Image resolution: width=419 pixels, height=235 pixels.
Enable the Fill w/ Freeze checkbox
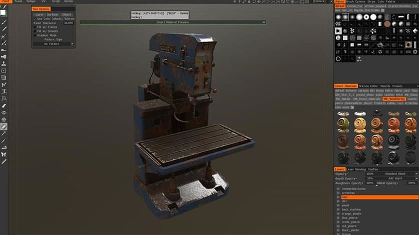click(35, 27)
